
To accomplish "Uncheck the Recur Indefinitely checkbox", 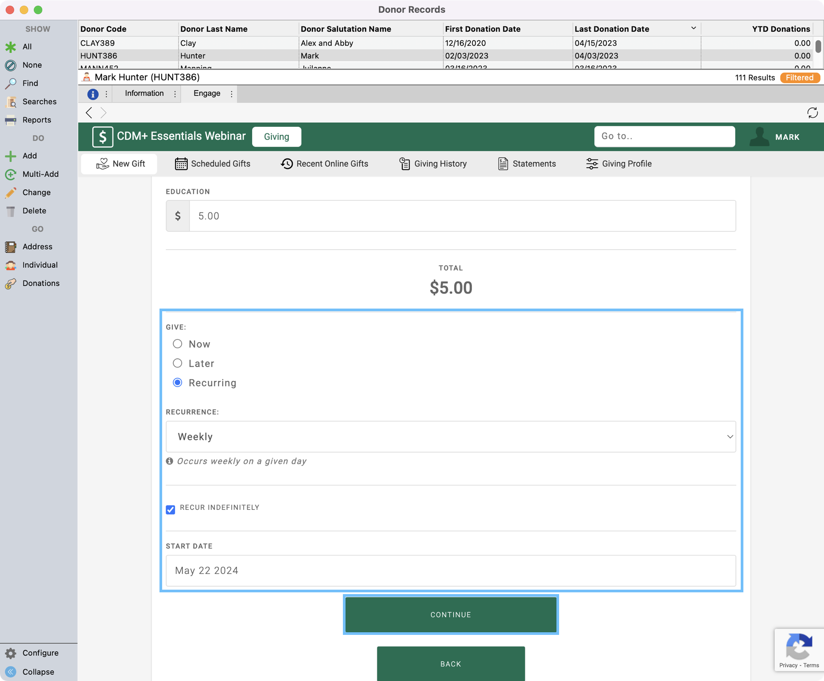I will pyautogui.click(x=171, y=509).
